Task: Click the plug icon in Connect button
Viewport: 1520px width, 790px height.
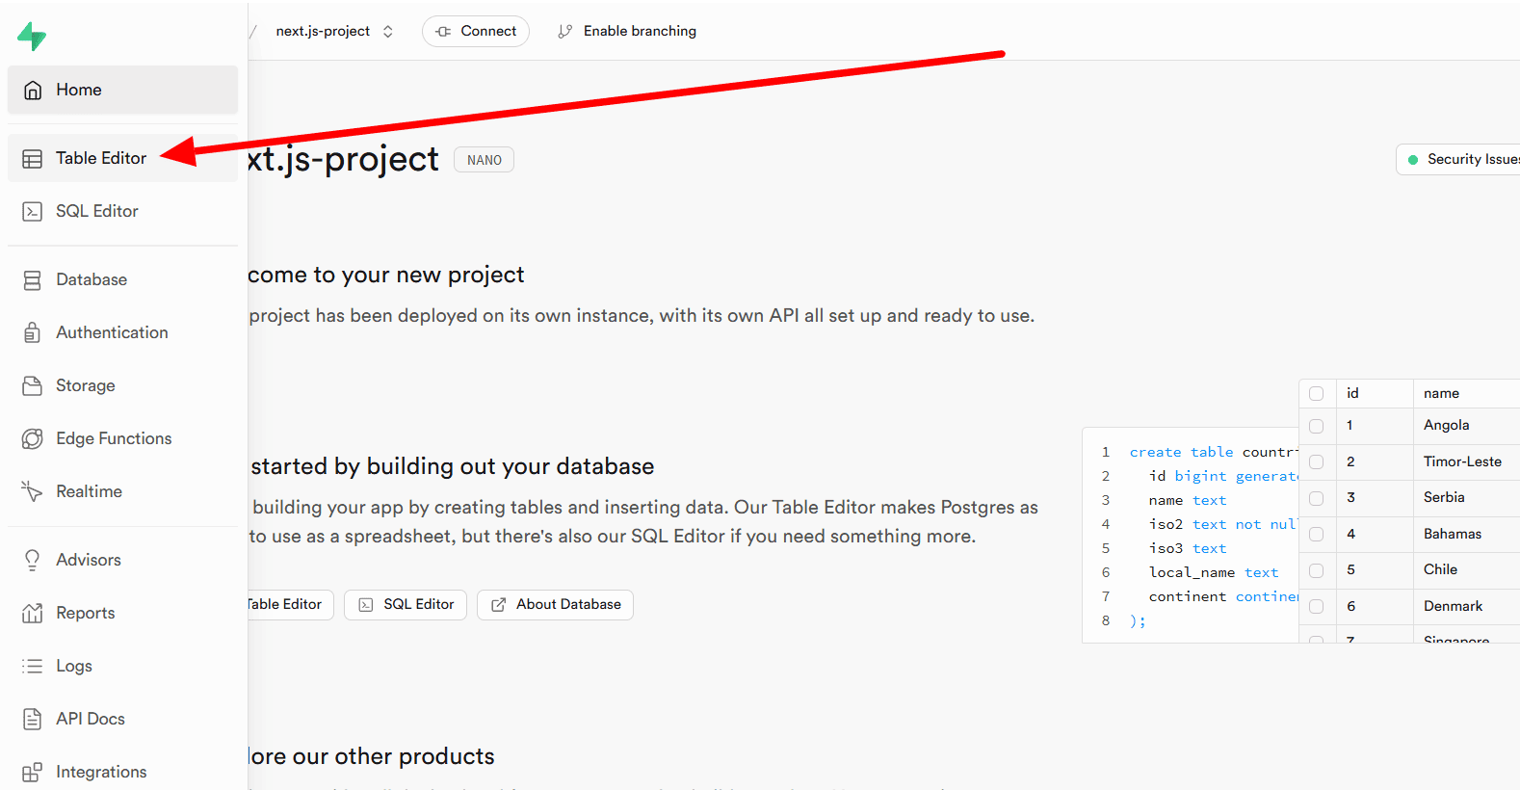Action: [x=443, y=31]
